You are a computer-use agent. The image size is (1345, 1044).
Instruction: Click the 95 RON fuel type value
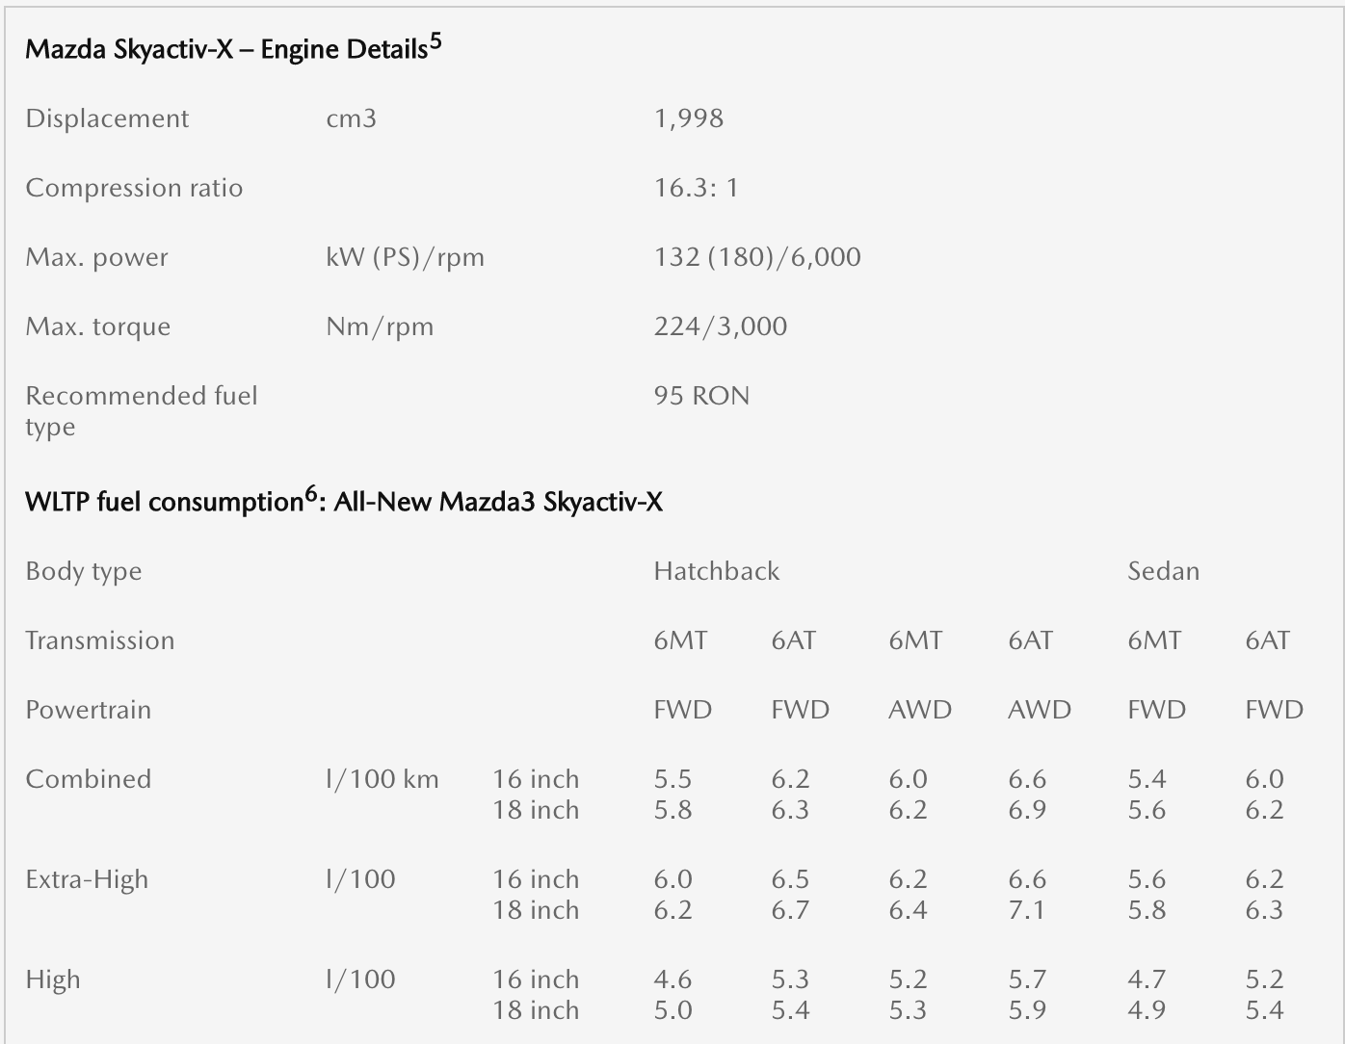[x=701, y=396]
